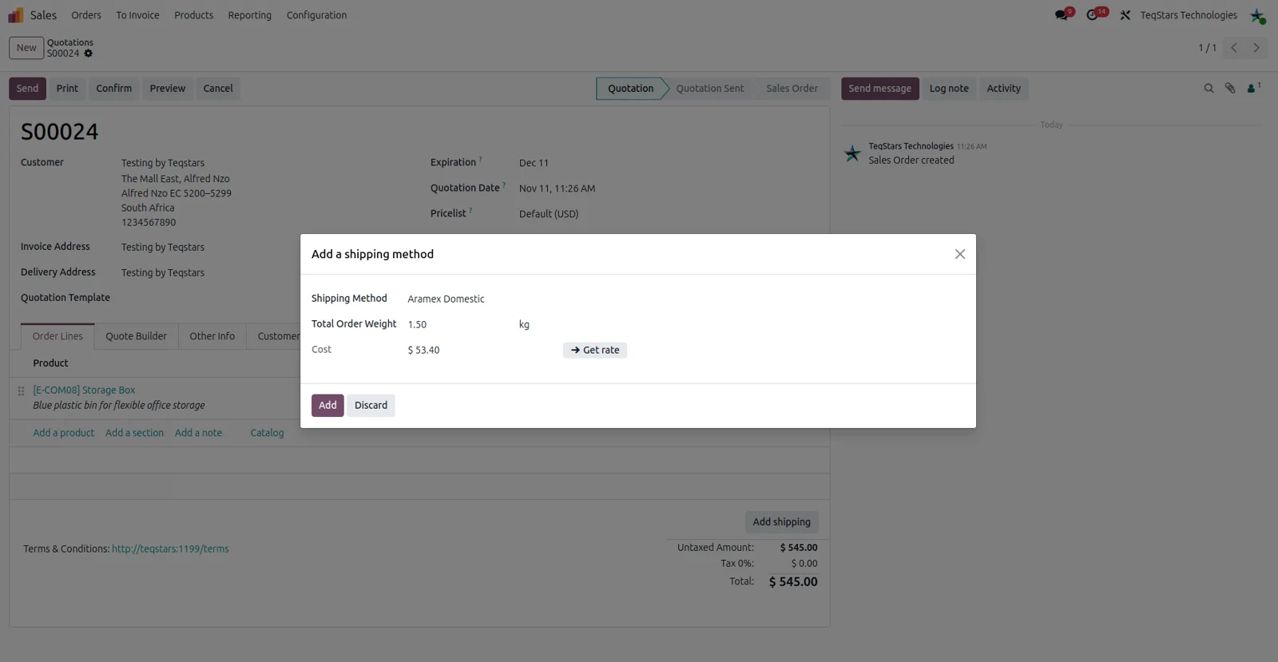Switch to the Order Lines tab
Viewport: 1278px width, 662px height.
point(58,336)
